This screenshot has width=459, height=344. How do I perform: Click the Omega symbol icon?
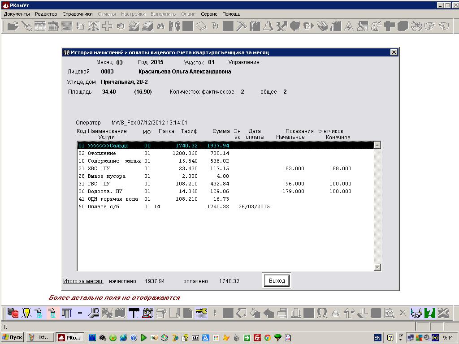pos(322,313)
